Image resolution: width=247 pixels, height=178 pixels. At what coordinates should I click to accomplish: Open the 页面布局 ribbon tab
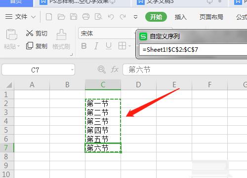[x=211, y=17]
